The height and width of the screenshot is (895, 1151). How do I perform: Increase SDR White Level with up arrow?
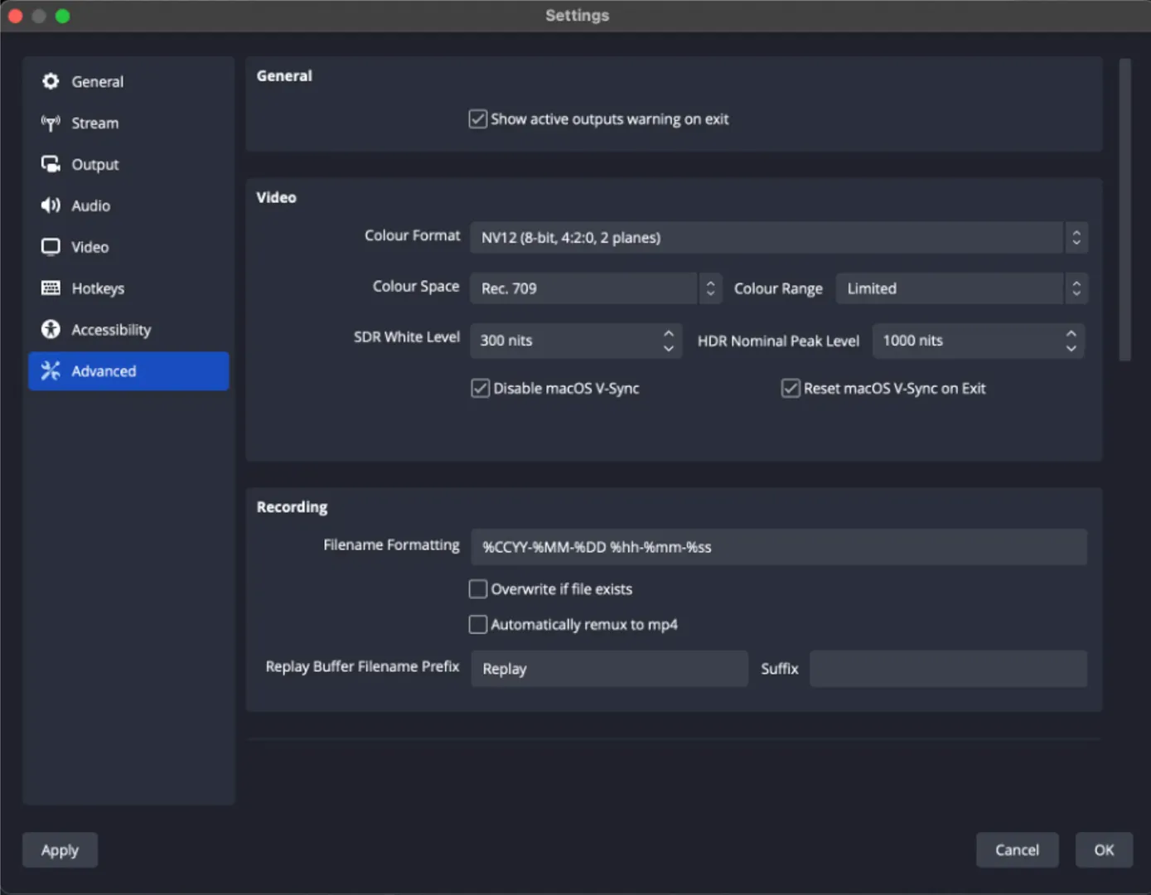coord(669,332)
